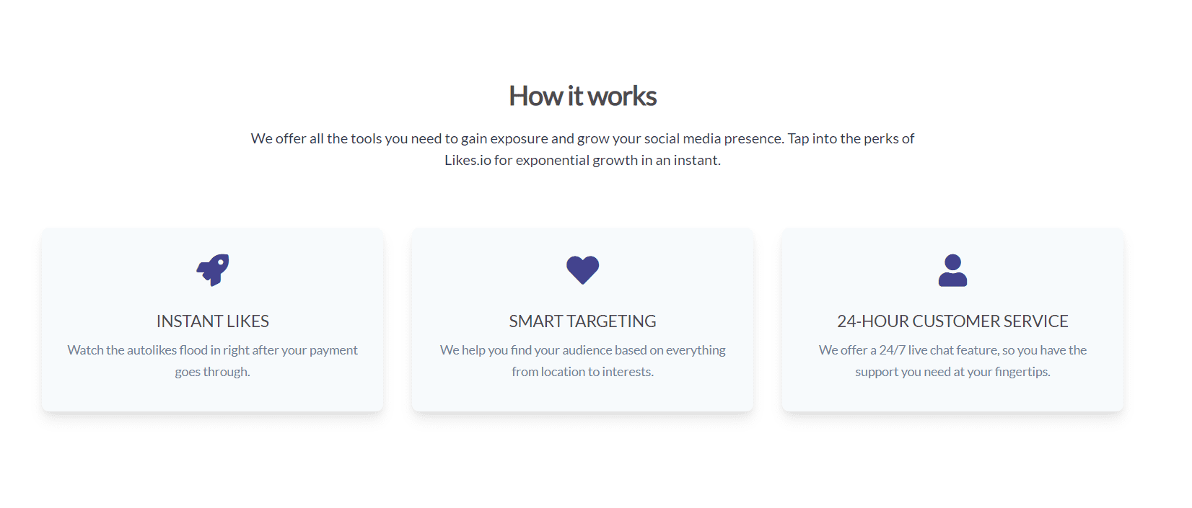Click the rocket icon for Instant Likes
Viewport: 1192px width, 508px height.
pyautogui.click(x=213, y=270)
